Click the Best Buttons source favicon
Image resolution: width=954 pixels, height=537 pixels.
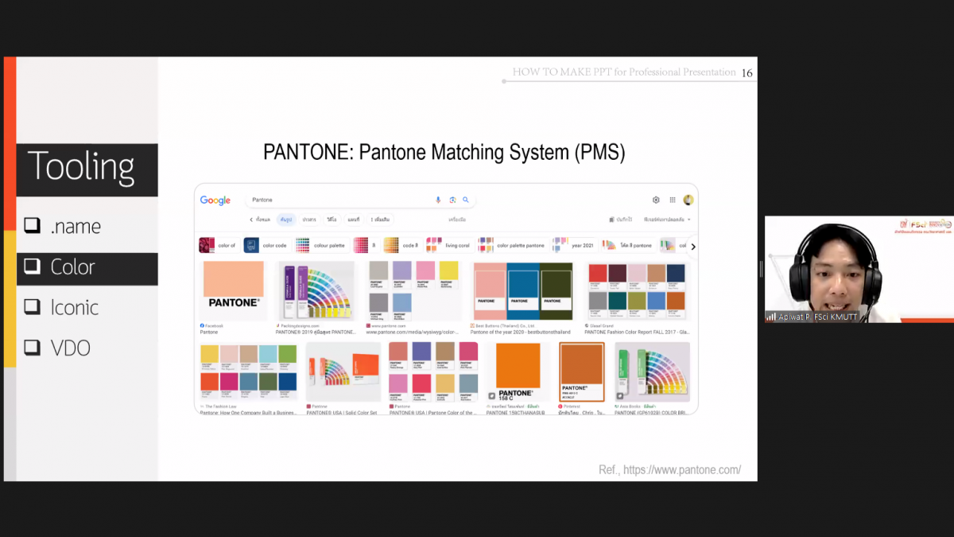pos(473,325)
